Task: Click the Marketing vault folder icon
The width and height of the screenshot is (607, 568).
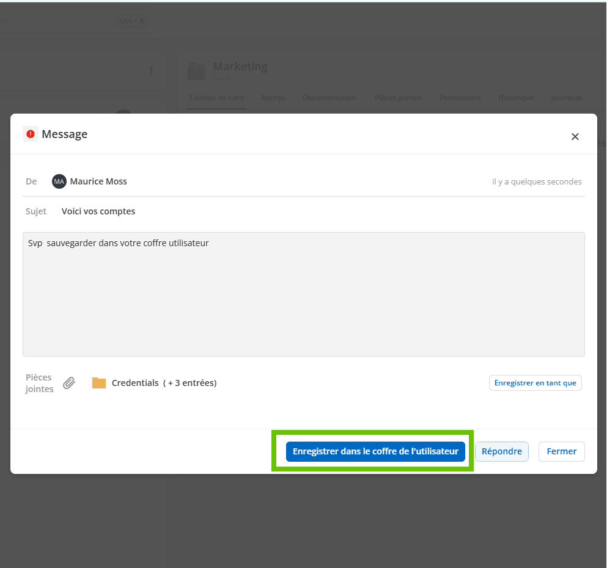Action: tap(196, 71)
